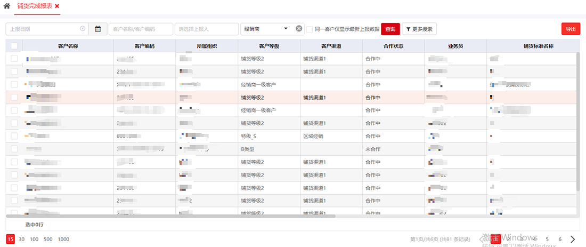Toggle the select-all header checkbox
Image resolution: width=586 pixels, height=247 pixels.
pos(14,46)
